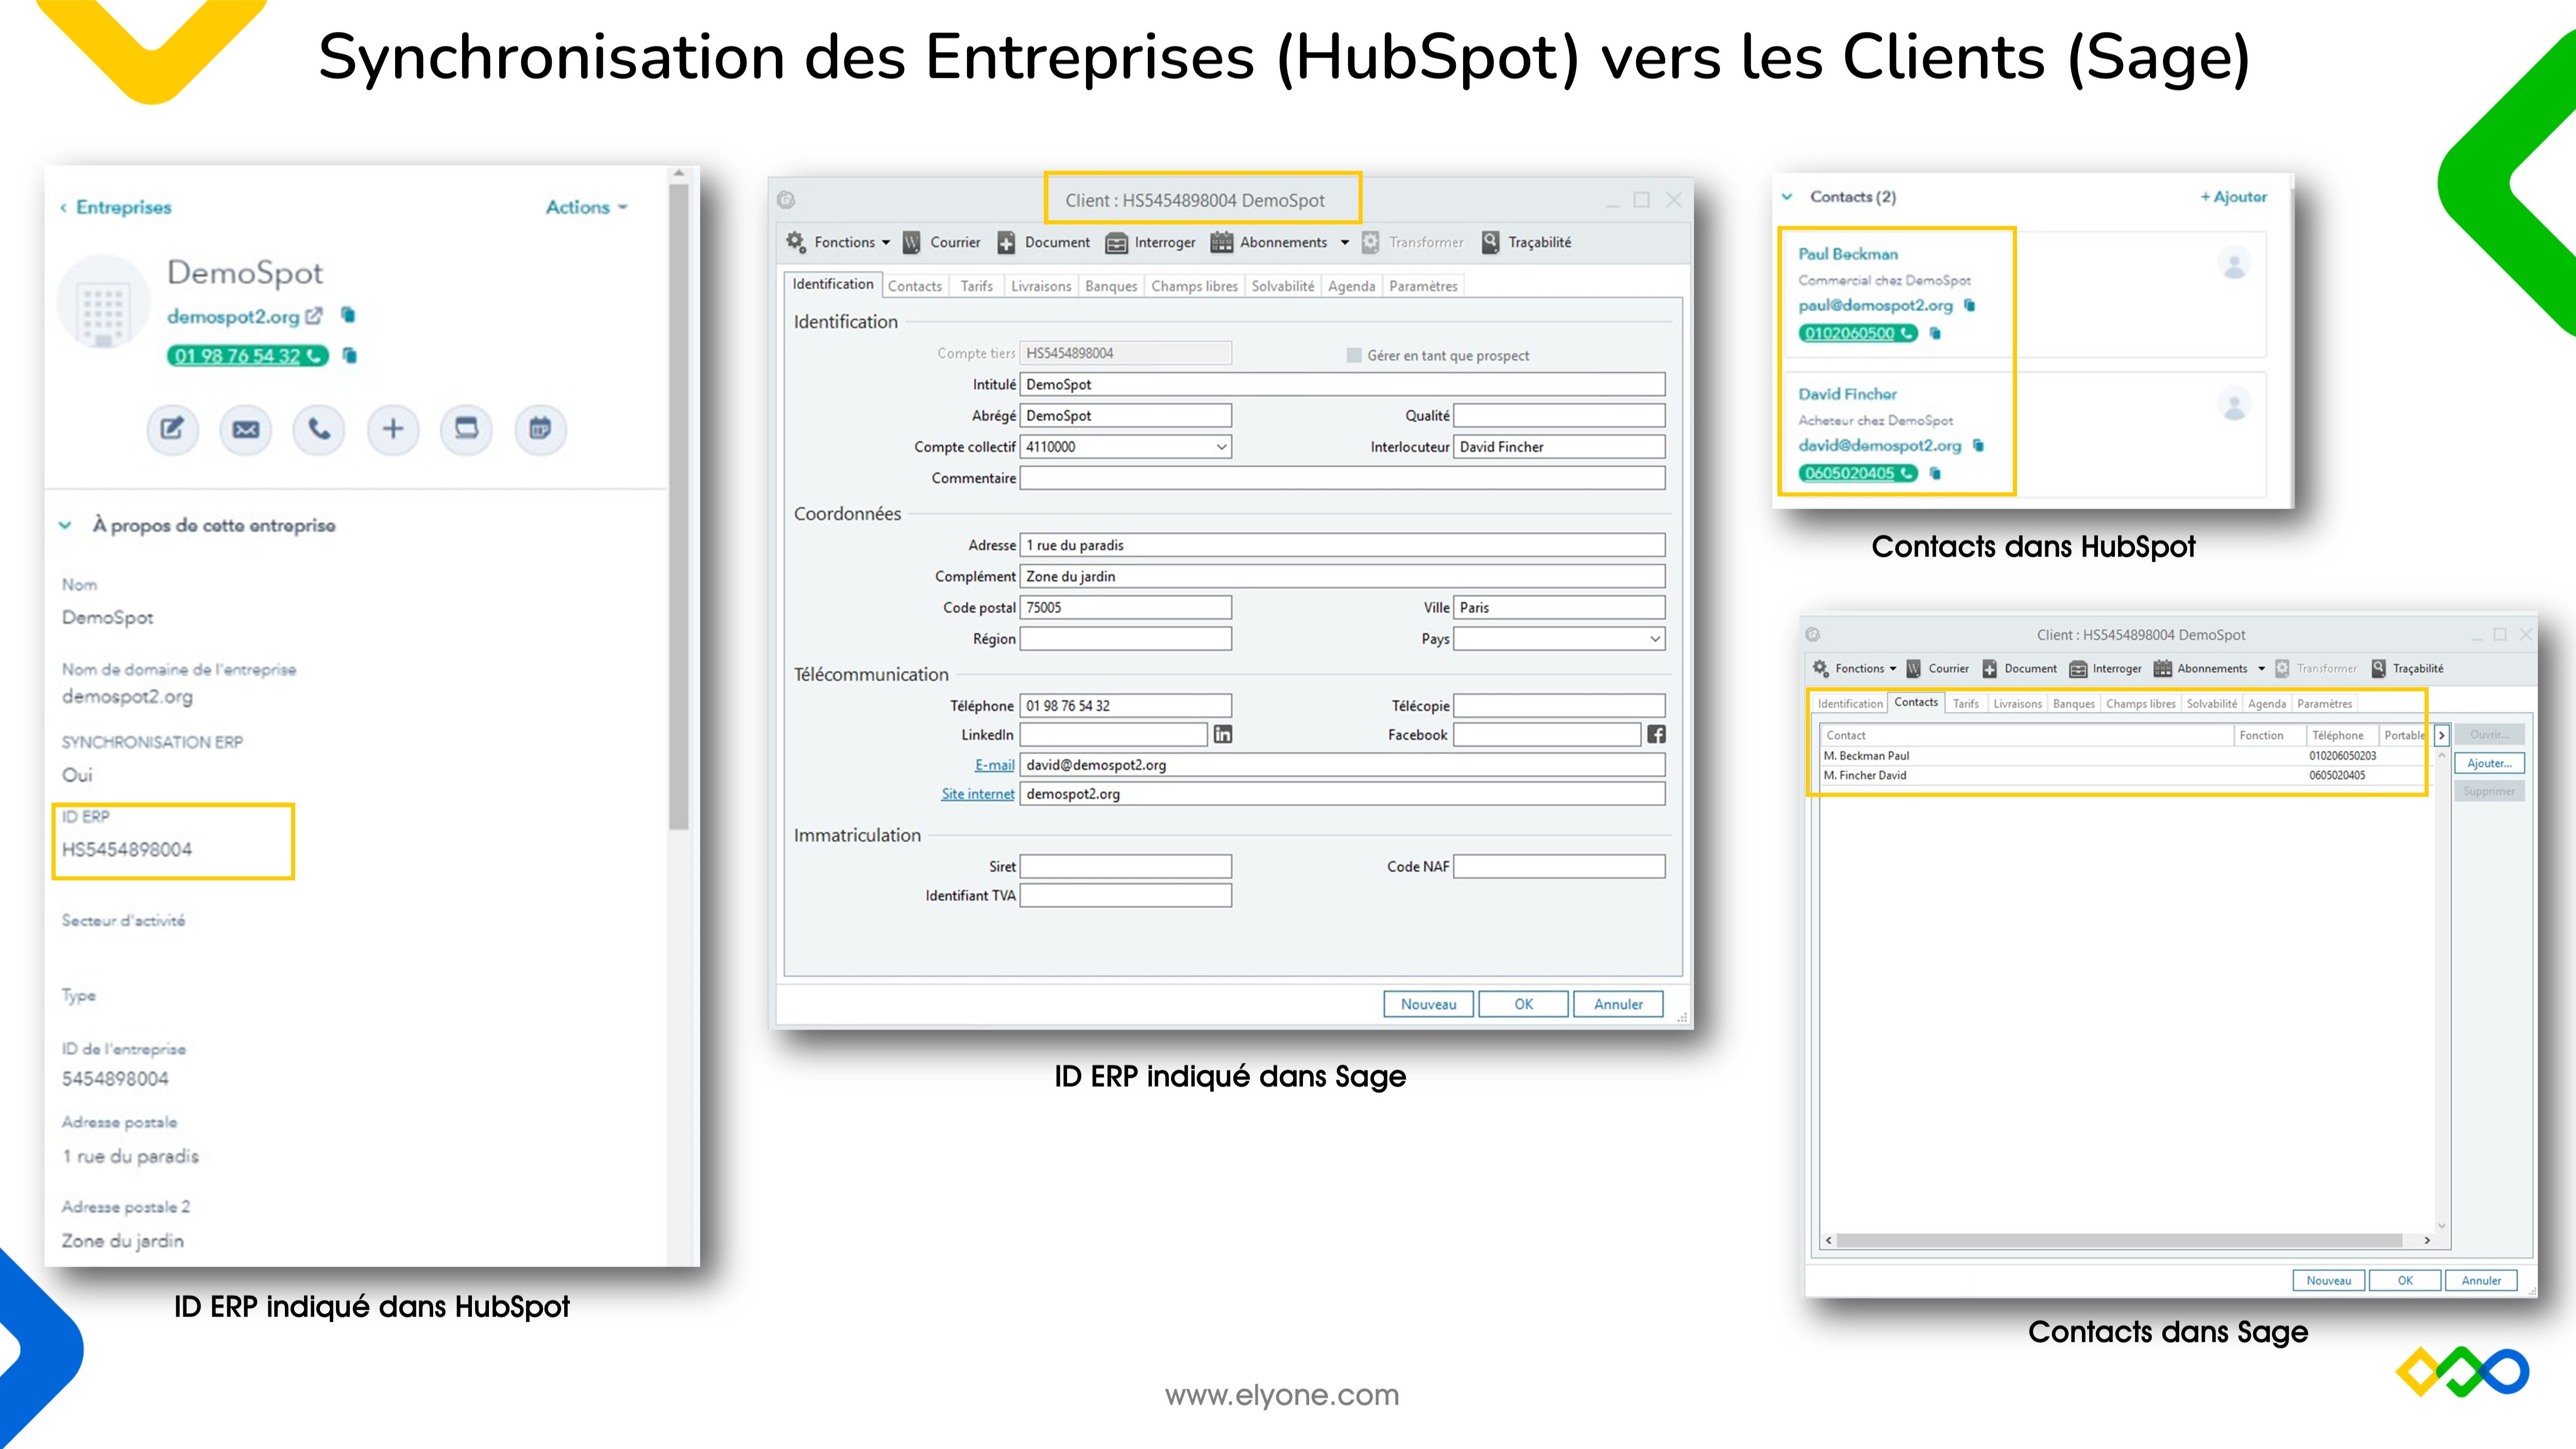2576x1449 pixels.
Task: Open Traçabilité in the Sage toolbar
Action: pyautogui.click(x=1527, y=242)
